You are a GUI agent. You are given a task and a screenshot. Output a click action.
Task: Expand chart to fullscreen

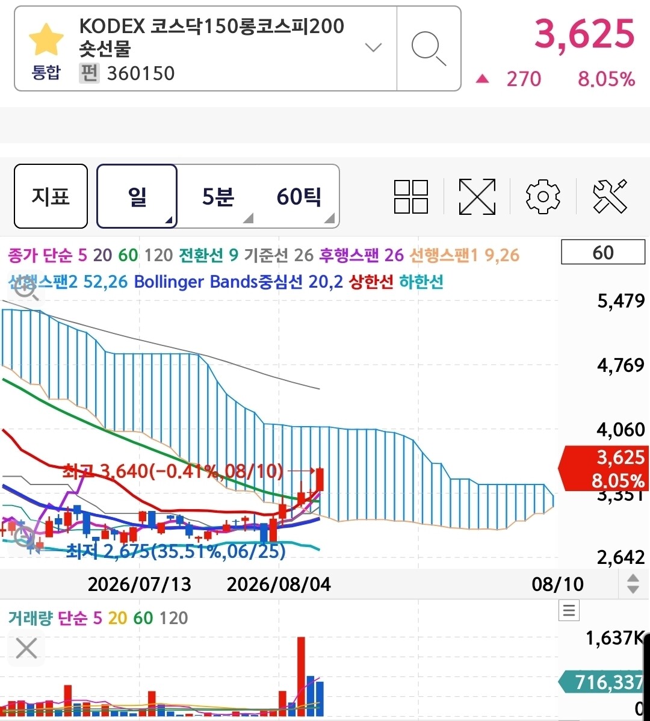[x=477, y=196]
